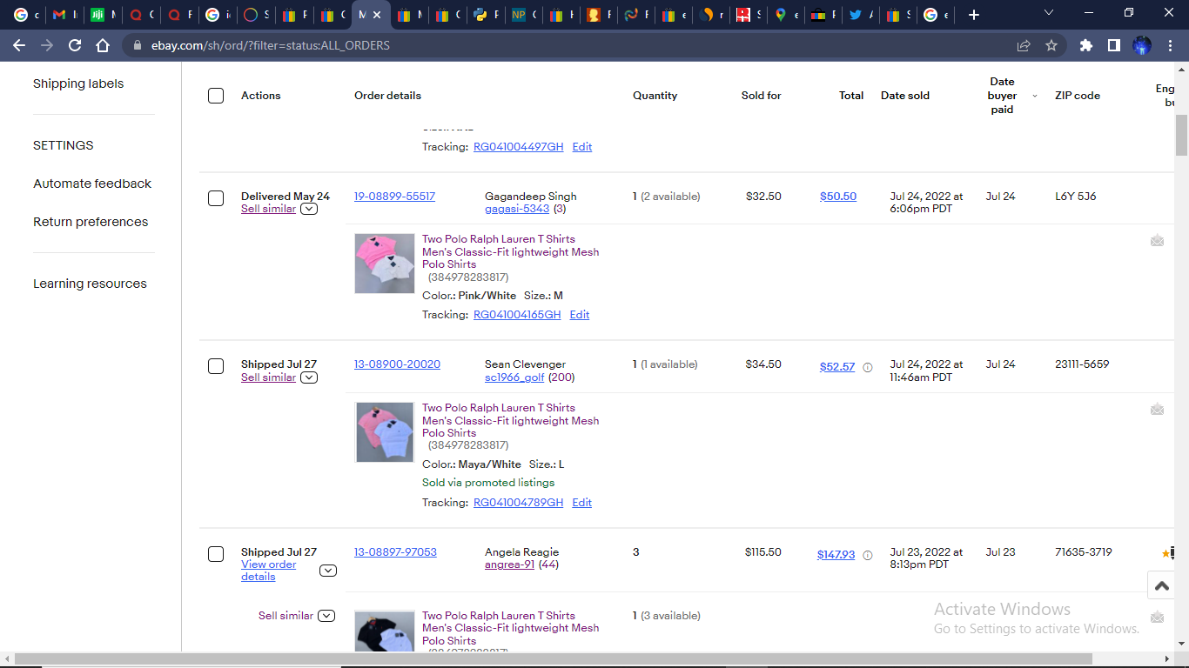
Task: Expand View order details dropdown arrow
Action: click(x=327, y=571)
